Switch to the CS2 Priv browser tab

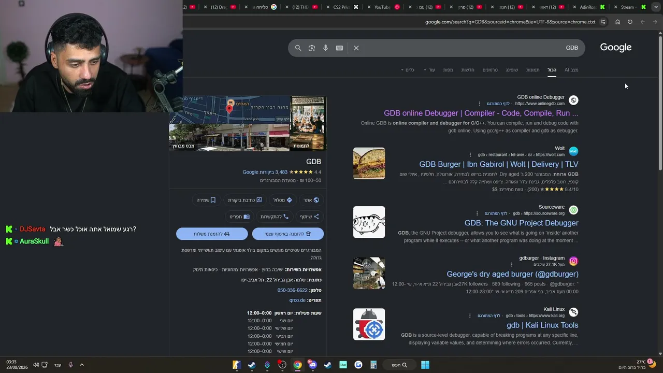[341, 7]
